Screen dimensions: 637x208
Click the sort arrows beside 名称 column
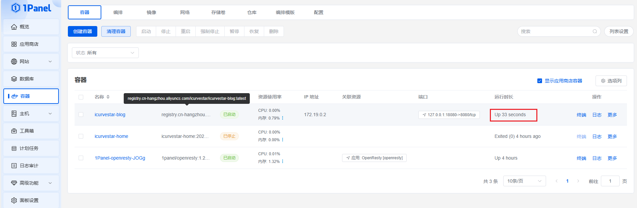click(108, 97)
